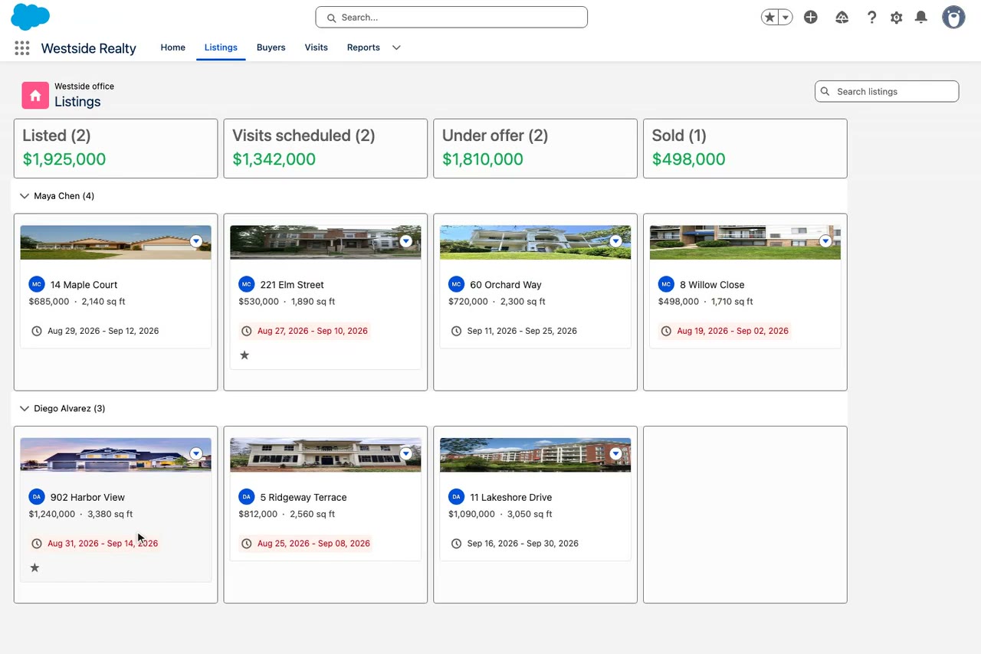Click the MC avatar on 14 Maple Court
Image resolution: width=981 pixels, height=654 pixels.
pos(37,284)
